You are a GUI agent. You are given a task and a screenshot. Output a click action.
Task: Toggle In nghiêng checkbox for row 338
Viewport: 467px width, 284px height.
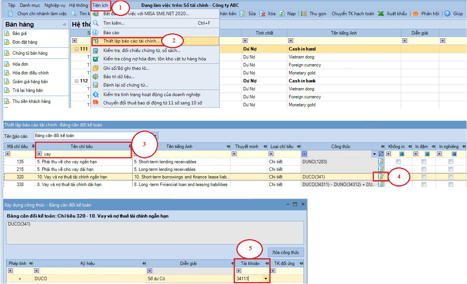(451, 185)
